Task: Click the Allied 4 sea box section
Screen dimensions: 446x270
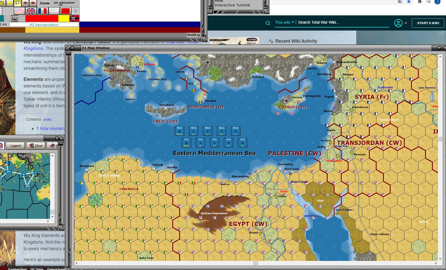Action: pyautogui.click(x=235, y=131)
